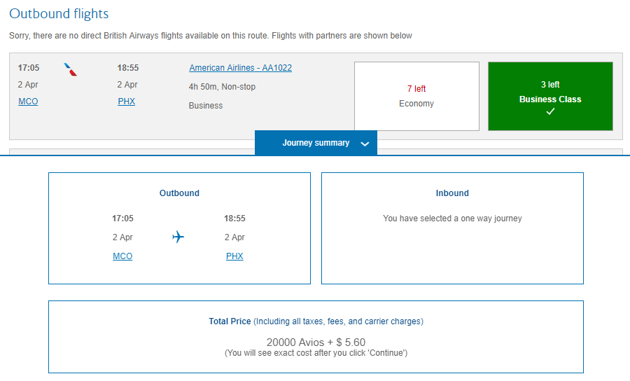Click the 17:05 departure time in flight row
Viewport: 630px width, 381px height.
coord(29,68)
